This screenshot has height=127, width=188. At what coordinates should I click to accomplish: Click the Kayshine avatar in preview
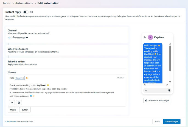[150, 37]
